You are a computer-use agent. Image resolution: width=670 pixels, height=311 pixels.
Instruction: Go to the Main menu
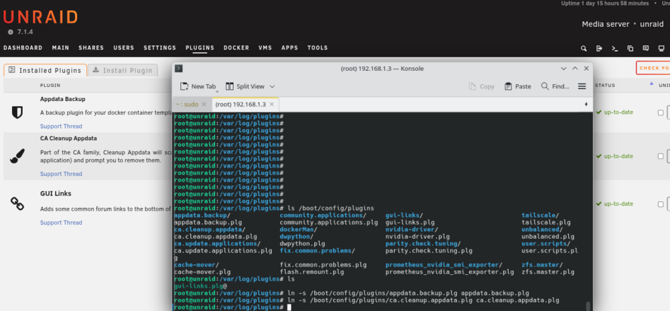coord(61,47)
